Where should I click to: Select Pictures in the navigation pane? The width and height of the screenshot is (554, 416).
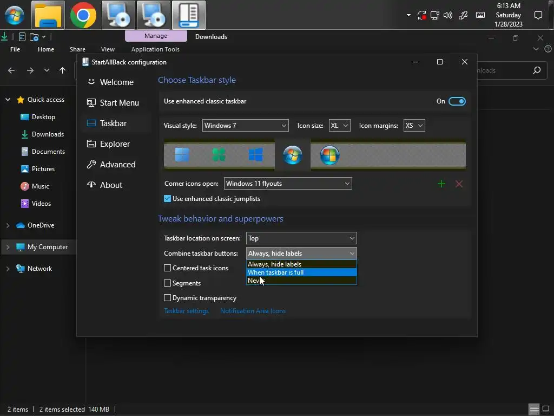point(38,169)
